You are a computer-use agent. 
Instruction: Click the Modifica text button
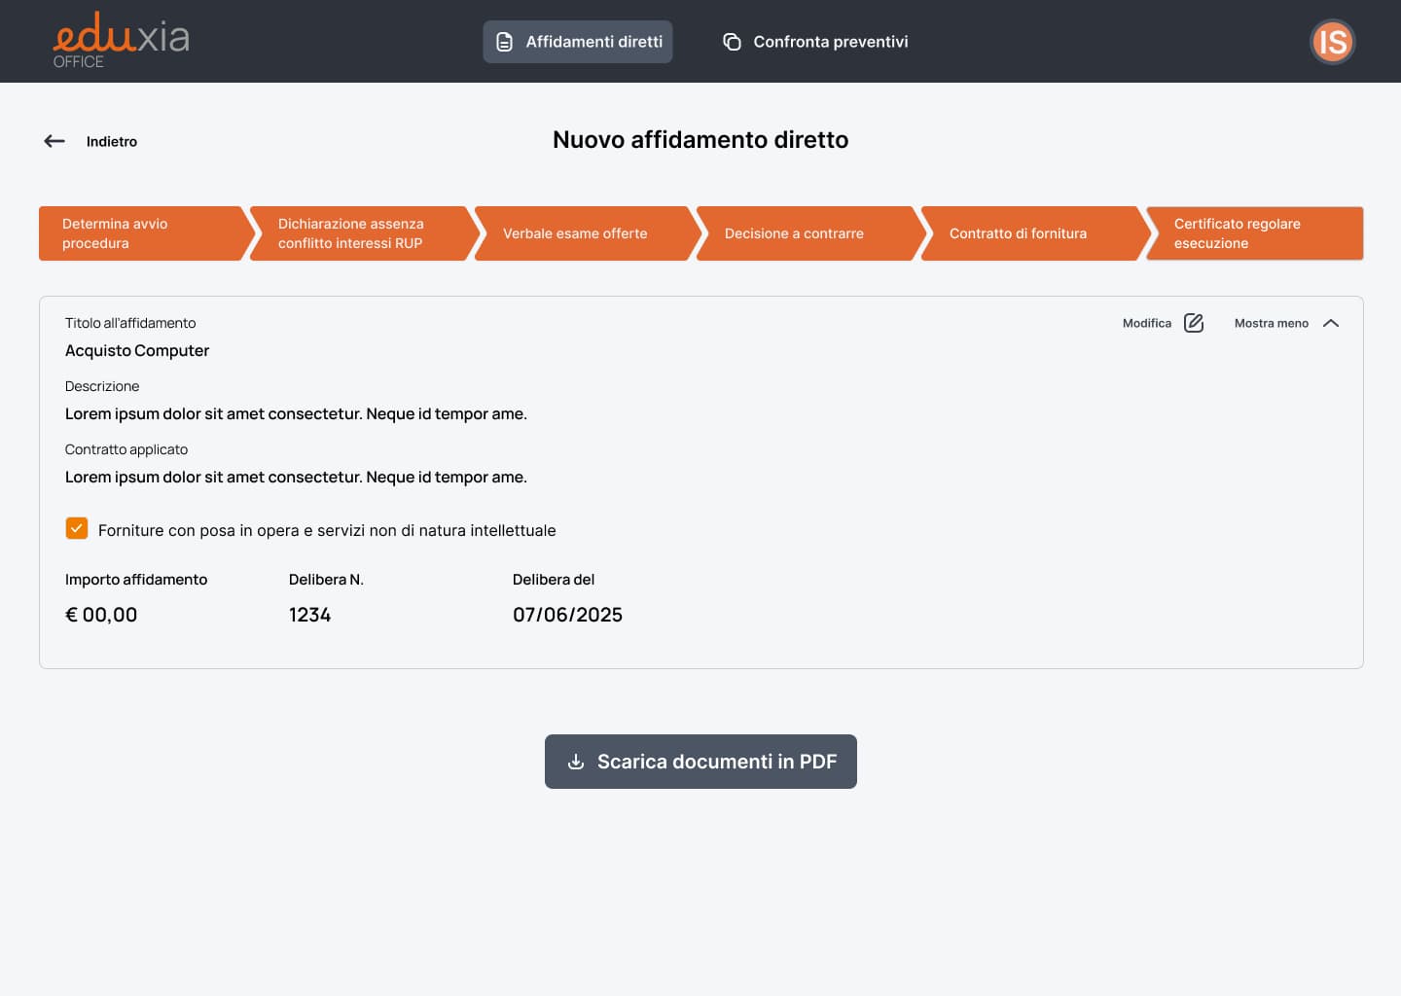(x=1146, y=323)
